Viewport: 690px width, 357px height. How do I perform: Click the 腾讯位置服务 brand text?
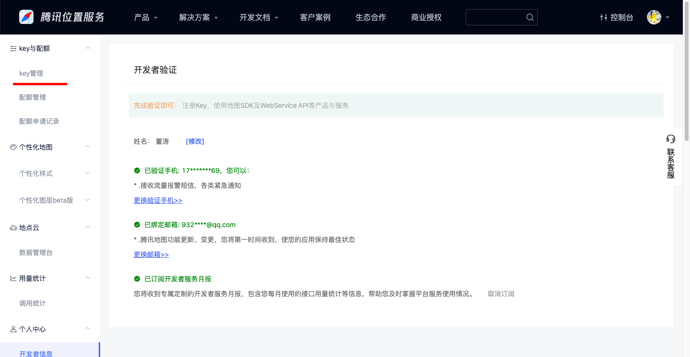(x=72, y=17)
